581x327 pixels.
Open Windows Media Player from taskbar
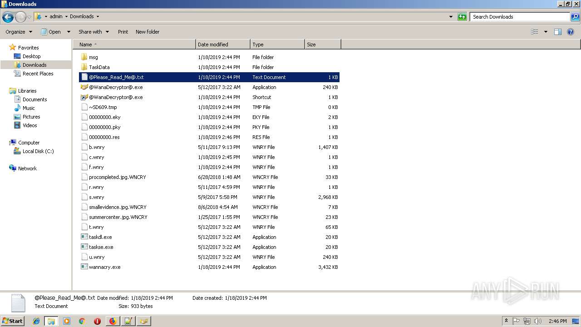(x=67, y=321)
